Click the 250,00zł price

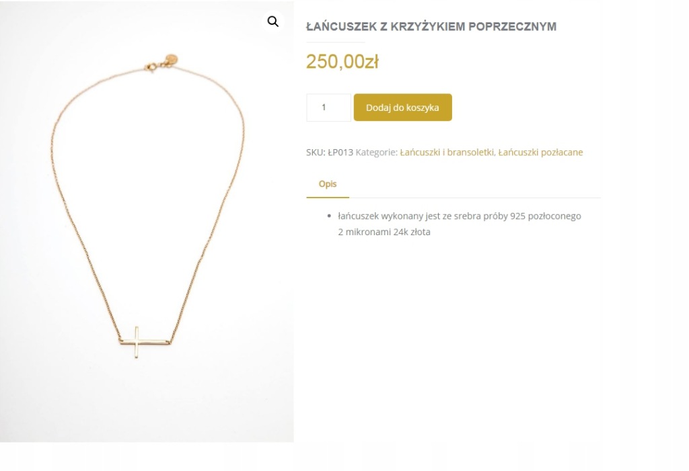click(342, 61)
